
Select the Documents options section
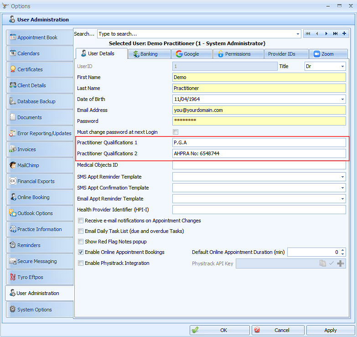39,117
